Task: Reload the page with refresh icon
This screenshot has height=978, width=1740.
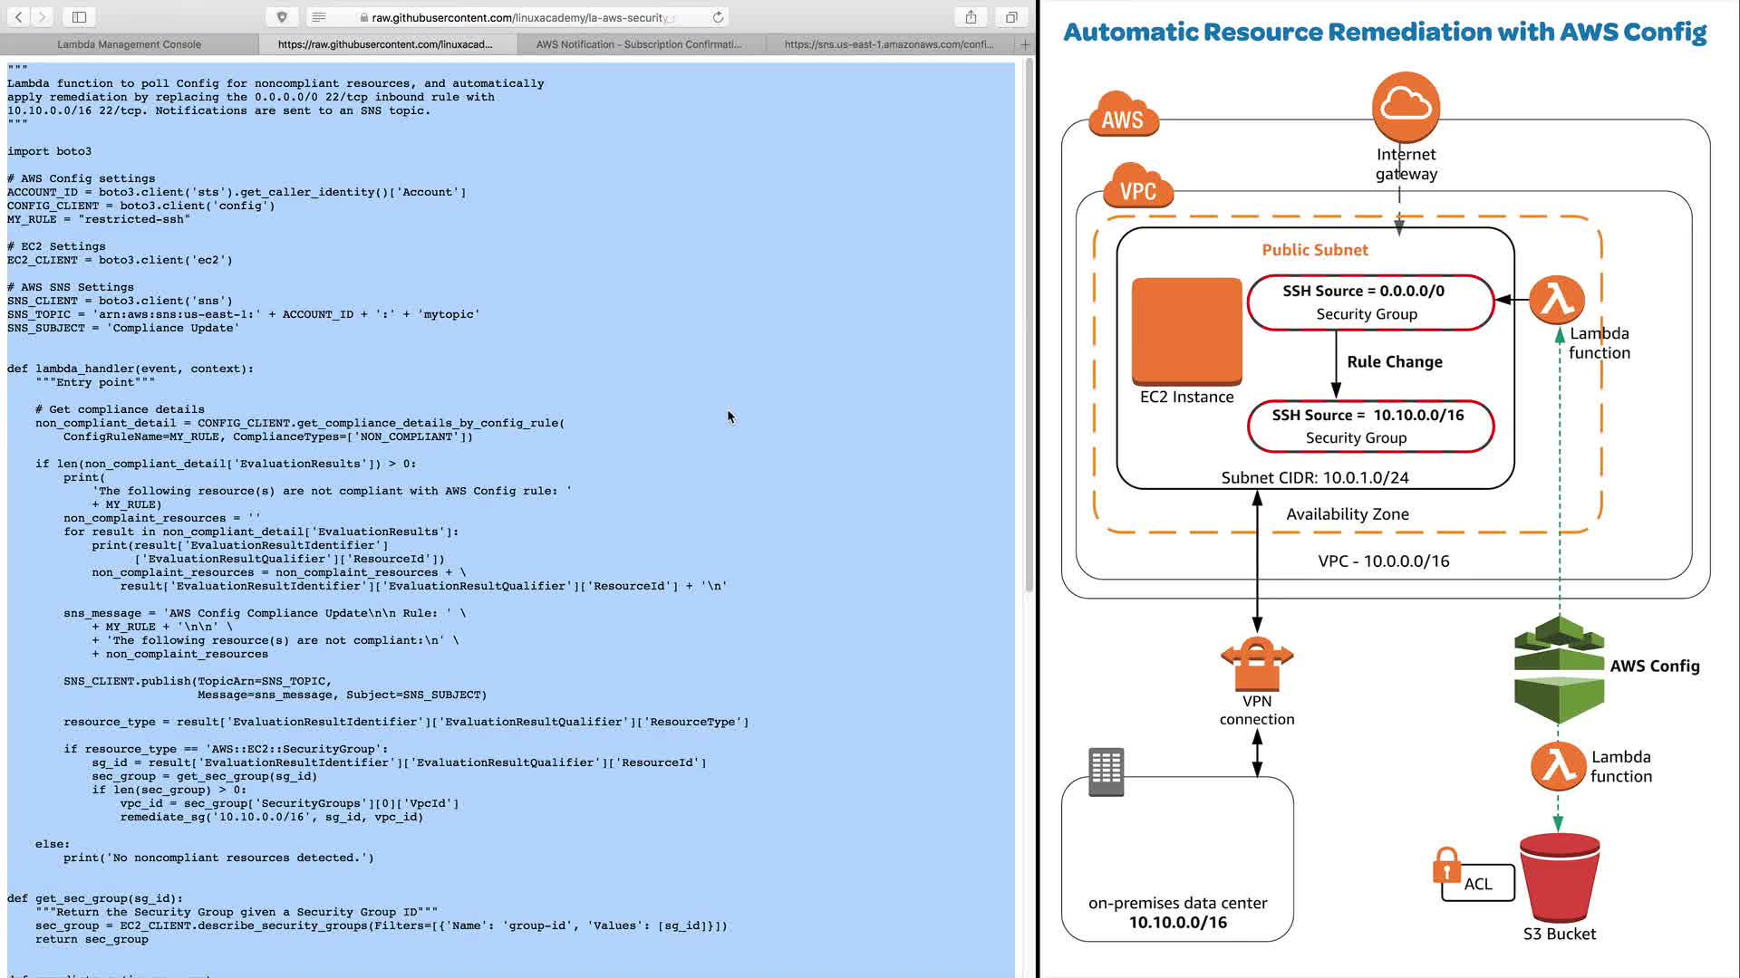Action: (718, 17)
